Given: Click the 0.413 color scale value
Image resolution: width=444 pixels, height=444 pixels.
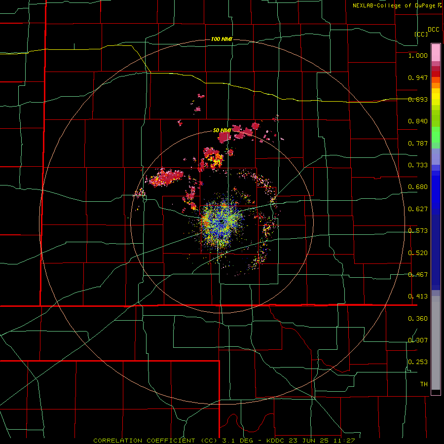Looking at the screenshot, I should tap(418, 296).
